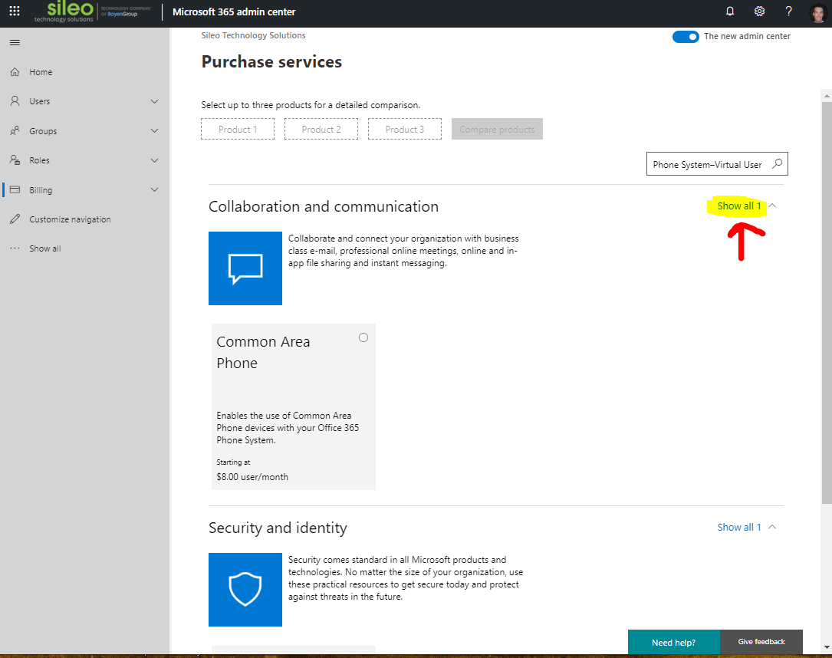This screenshot has height=658, width=832.
Task: Click the Compare products button
Action: click(497, 129)
